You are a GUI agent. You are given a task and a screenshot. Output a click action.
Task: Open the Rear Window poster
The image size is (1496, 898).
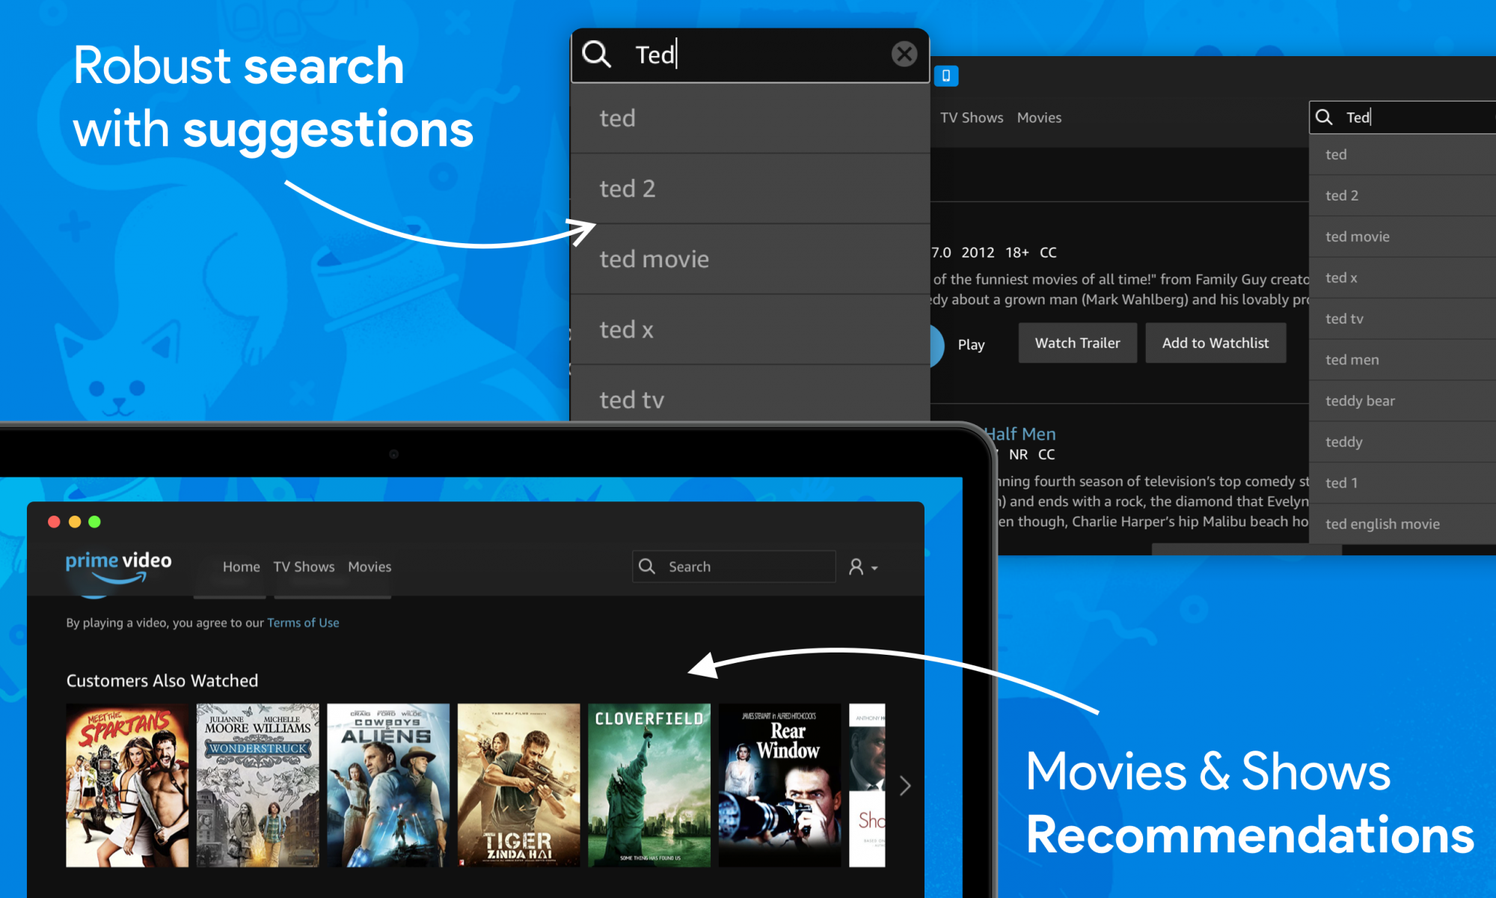pos(779,785)
